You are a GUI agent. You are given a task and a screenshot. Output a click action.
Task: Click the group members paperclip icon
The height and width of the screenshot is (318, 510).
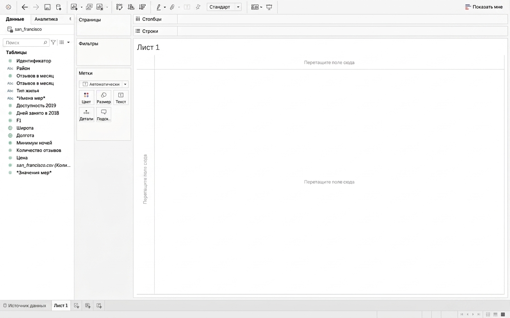[172, 7]
